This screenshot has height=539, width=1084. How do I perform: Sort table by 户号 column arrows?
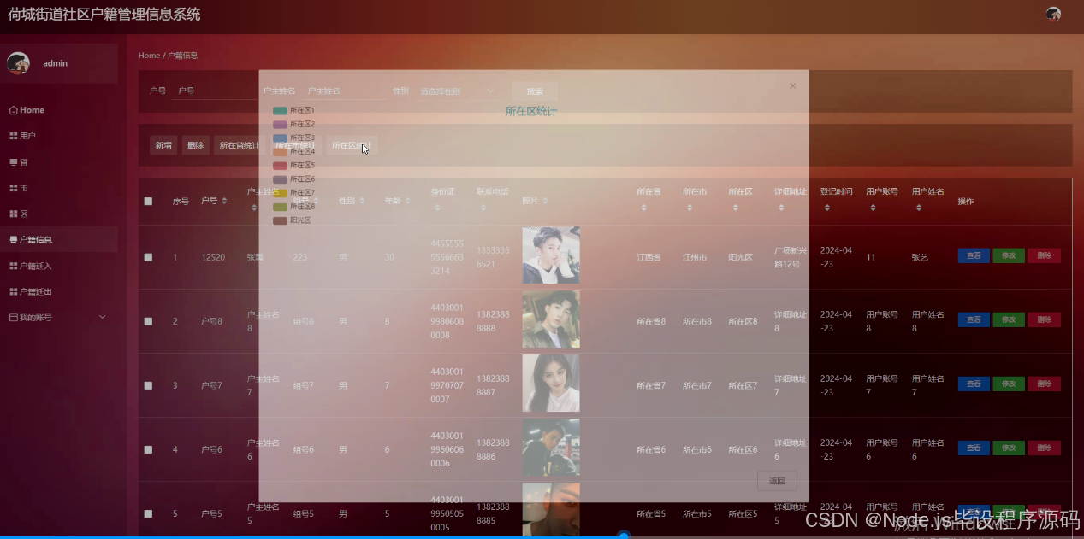[x=224, y=202]
